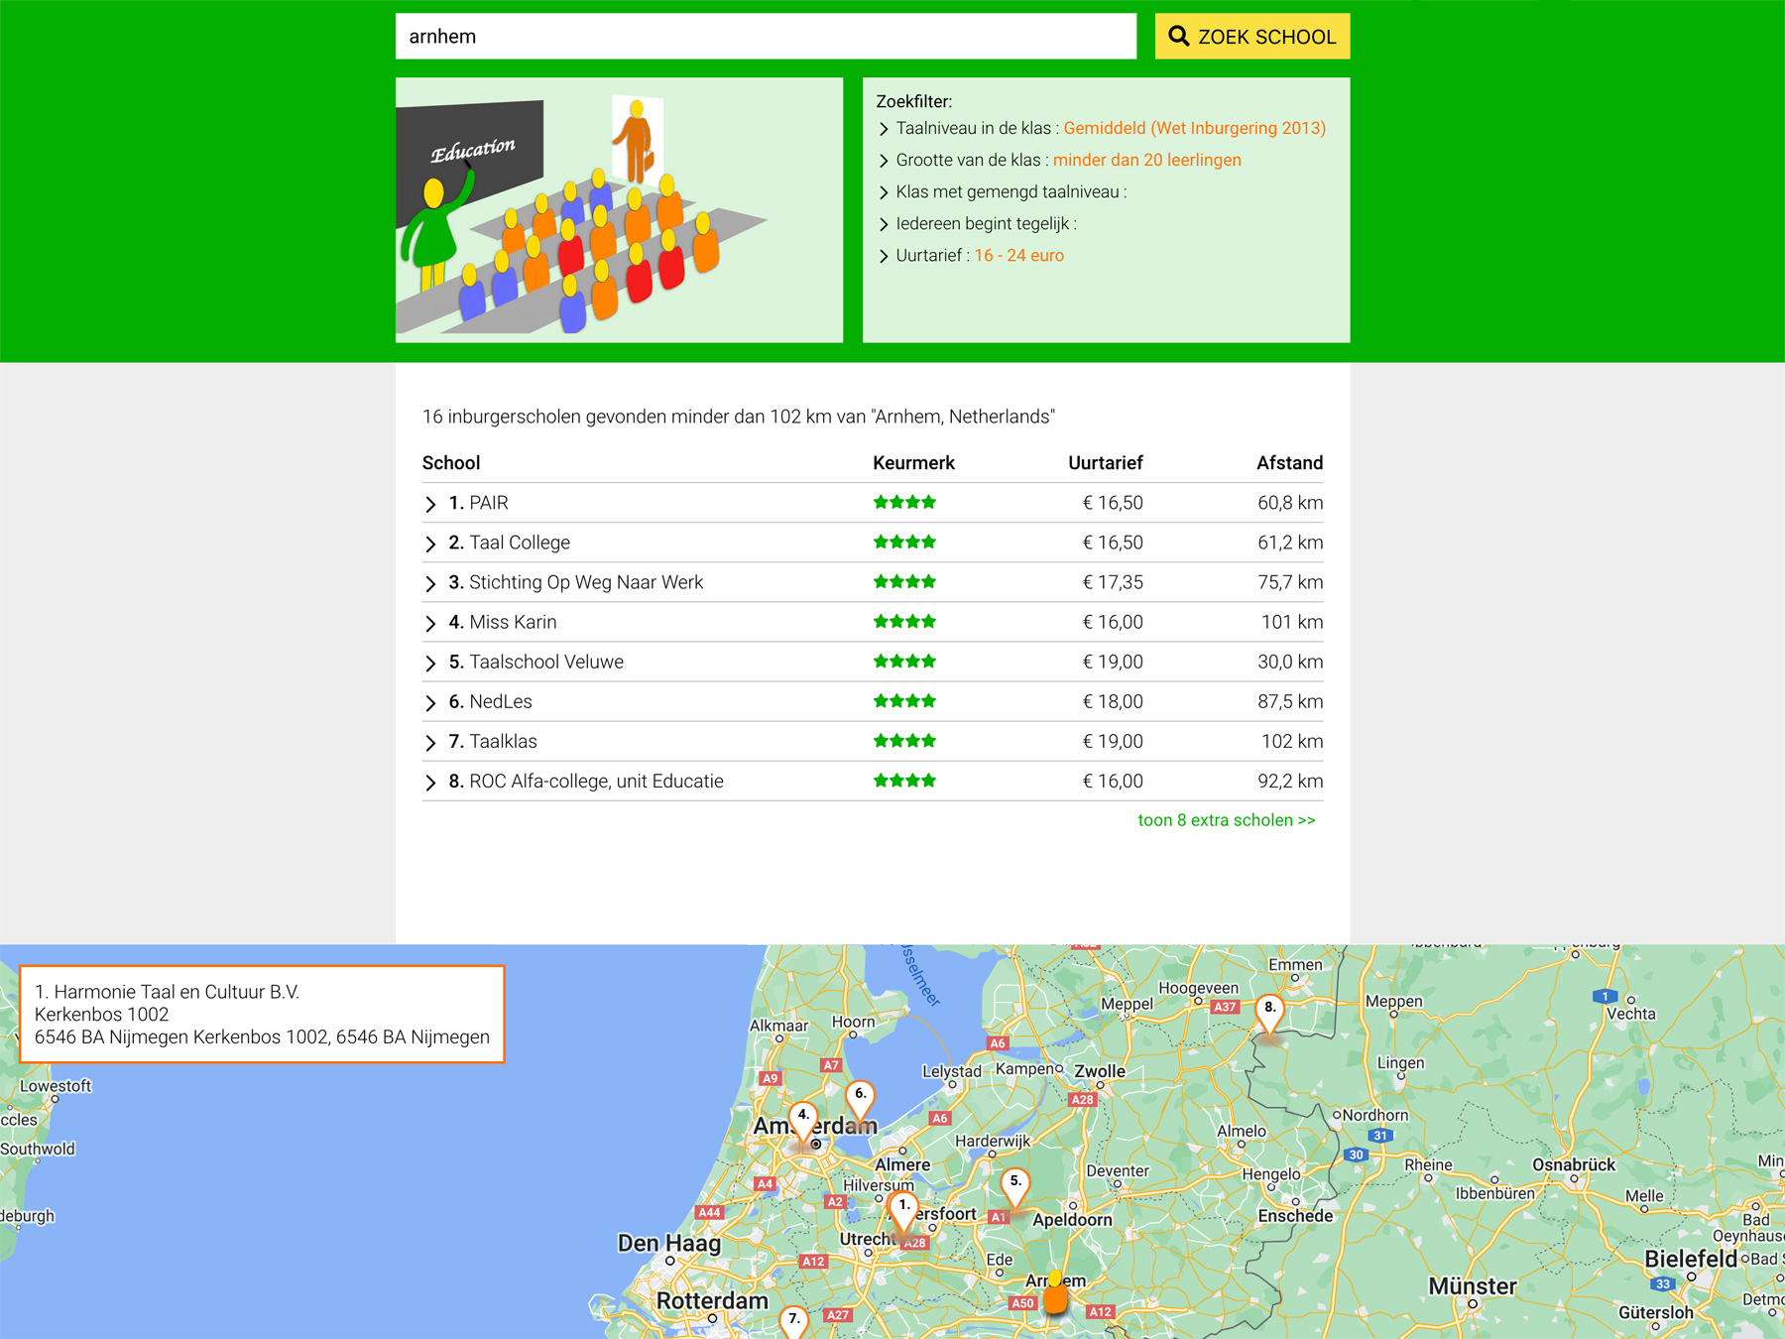
Task: Expand ROC Alfa-college row chevron
Action: click(430, 782)
